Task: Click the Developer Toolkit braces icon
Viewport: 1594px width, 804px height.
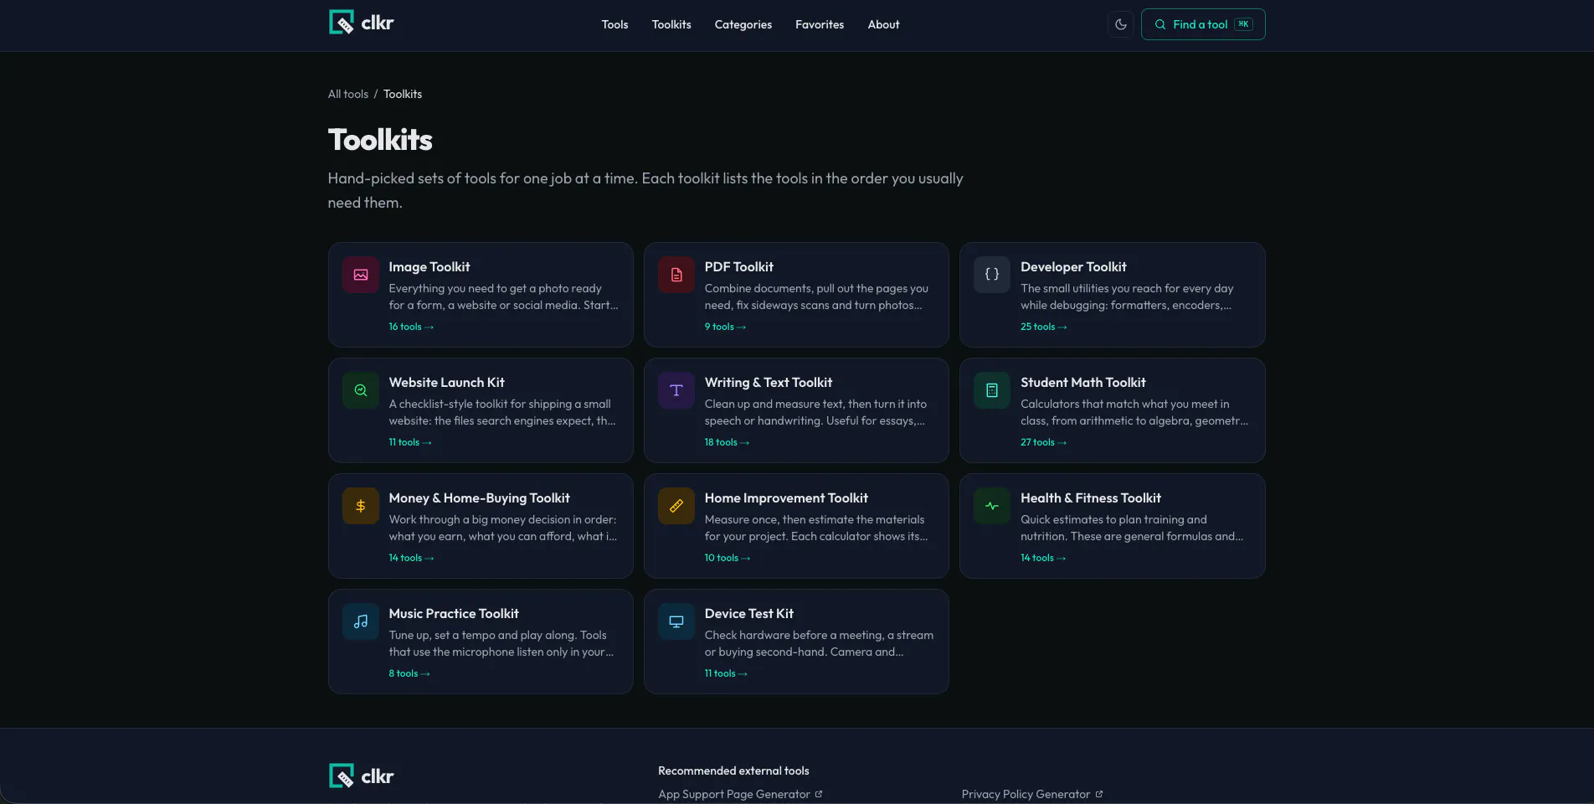Action: click(x=992, y=275)
